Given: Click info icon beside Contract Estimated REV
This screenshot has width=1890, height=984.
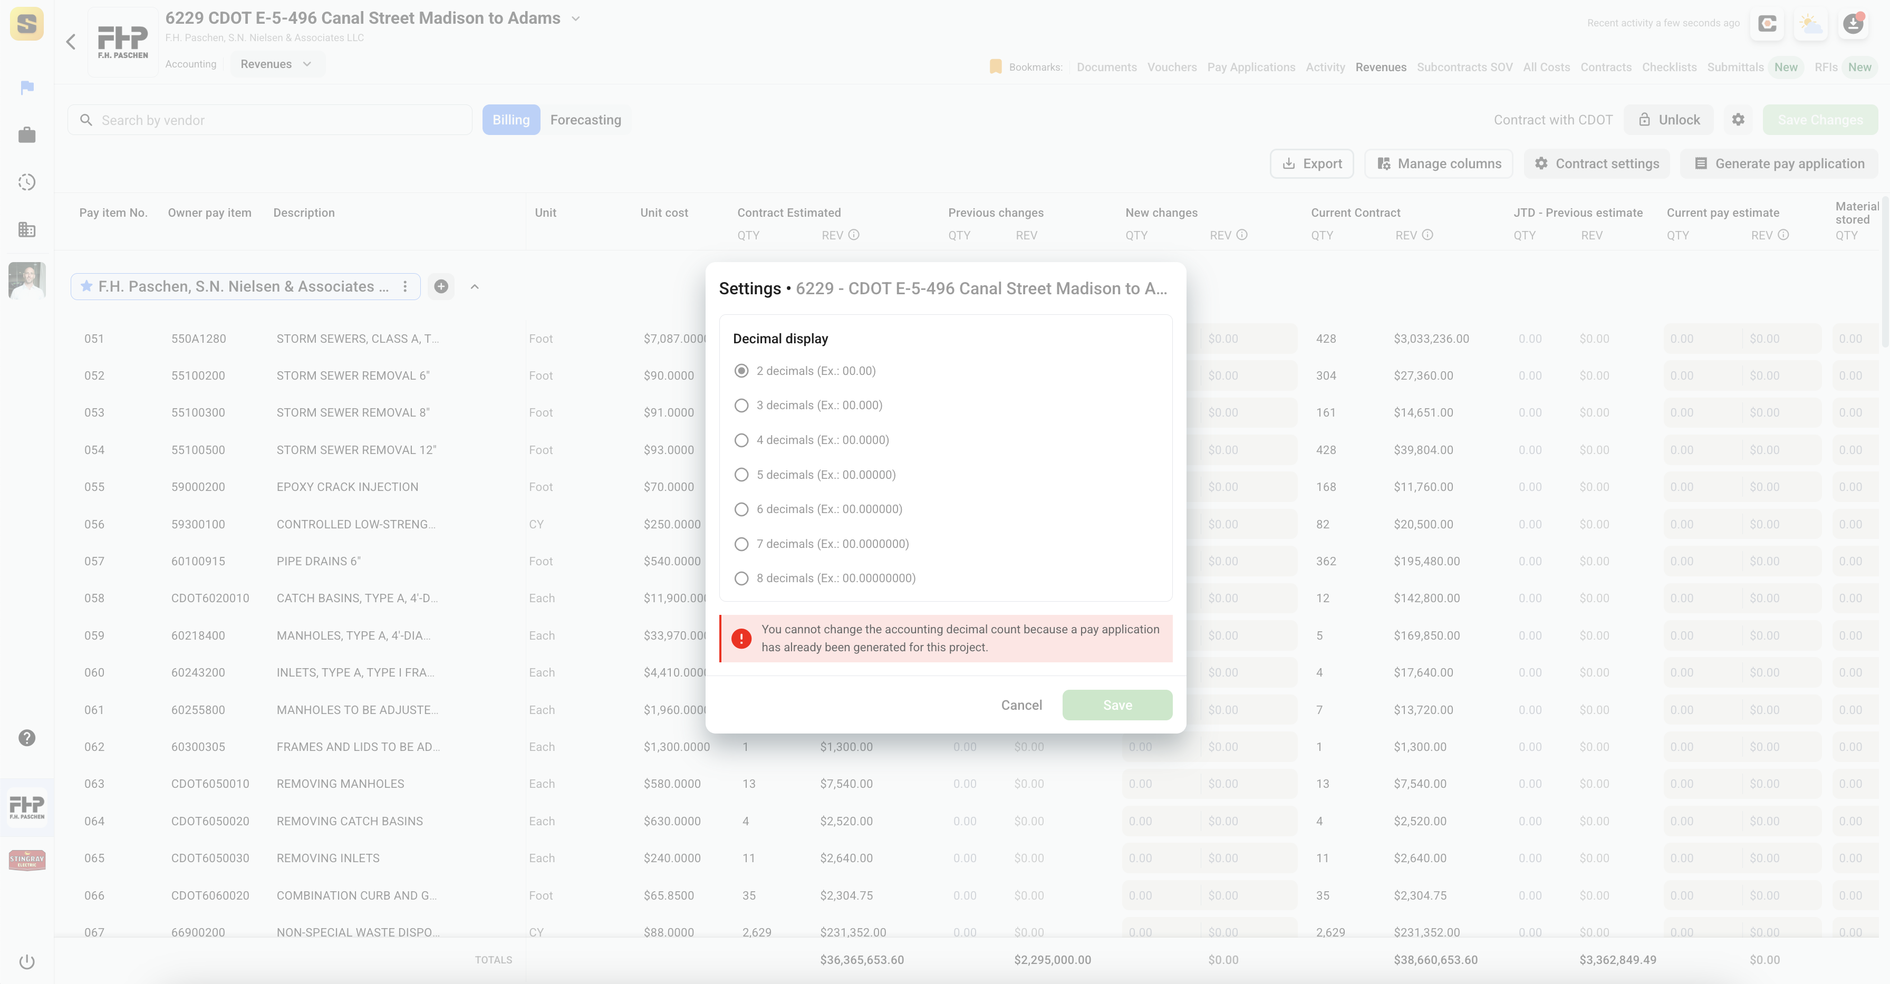Looking at the screenshot, I should (854, 235).
